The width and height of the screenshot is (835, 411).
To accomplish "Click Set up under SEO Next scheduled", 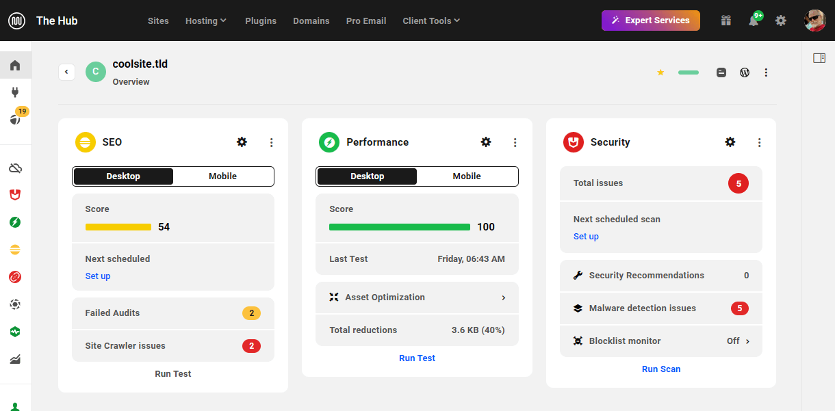I will [98, 276].
